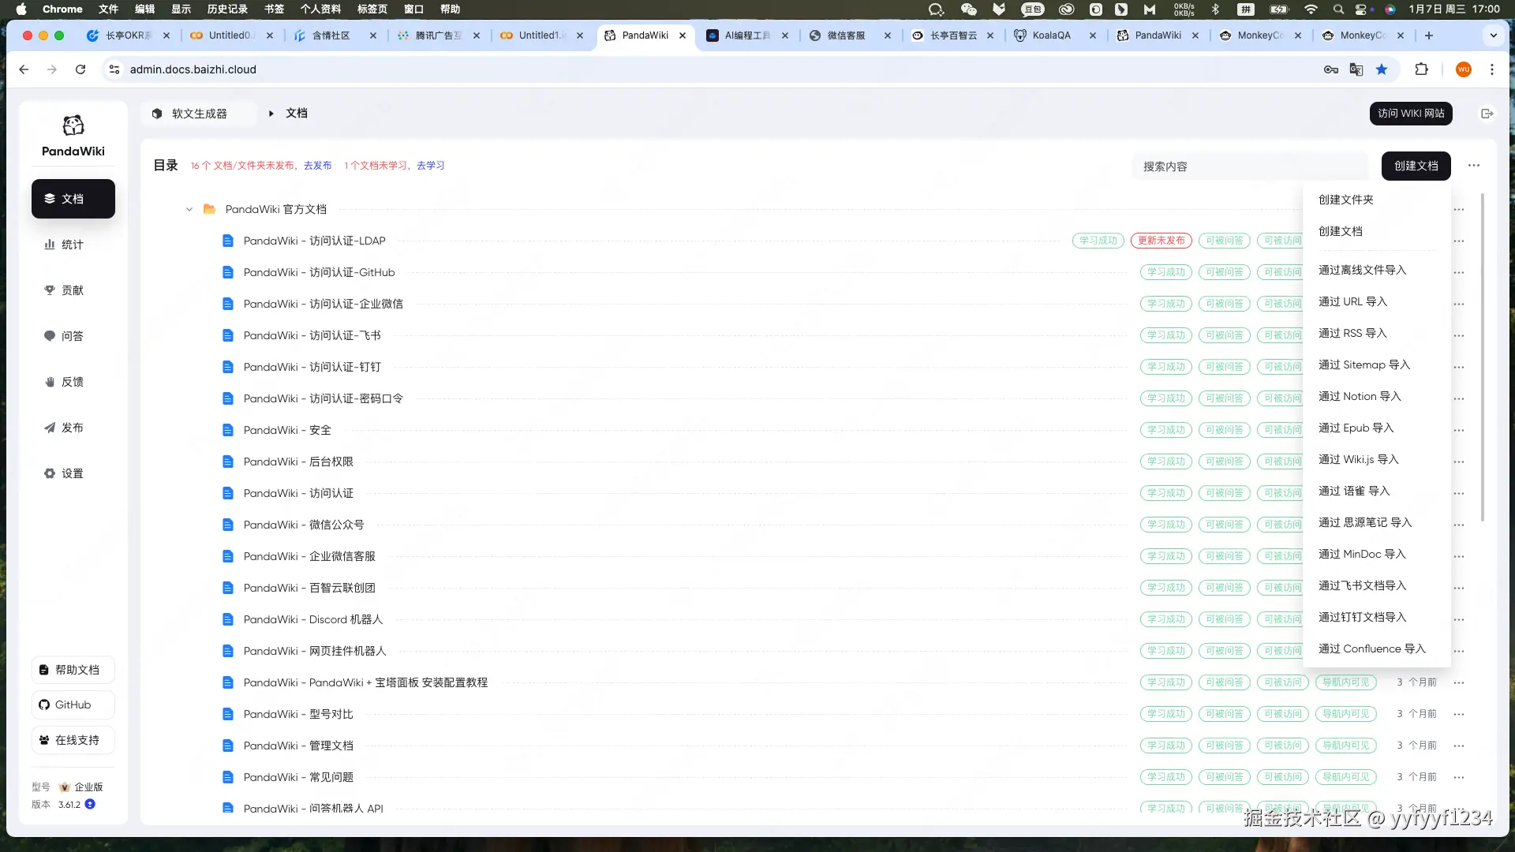Open the more menu for 常见问题 row
1515x852 pixels.
tap(1459, 777)
